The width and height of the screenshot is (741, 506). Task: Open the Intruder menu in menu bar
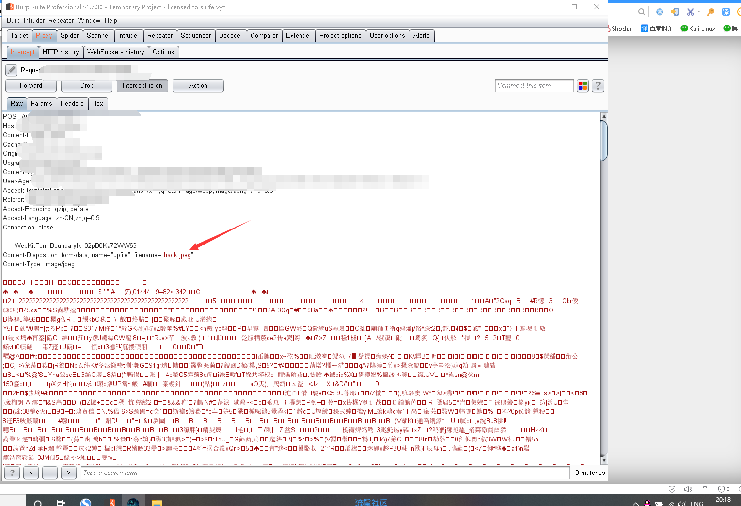[34, 20]
